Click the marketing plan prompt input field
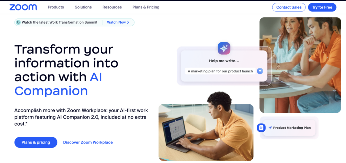Image resolution: width=346 pixels, height=163 pixels. click(x=220, y=71)
